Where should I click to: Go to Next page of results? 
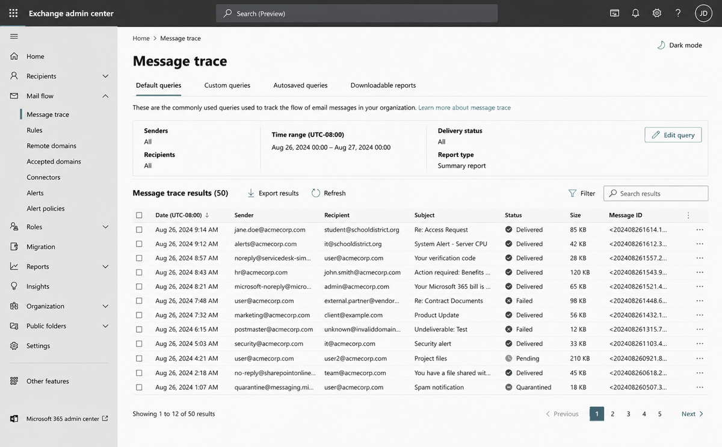point(693,414)
